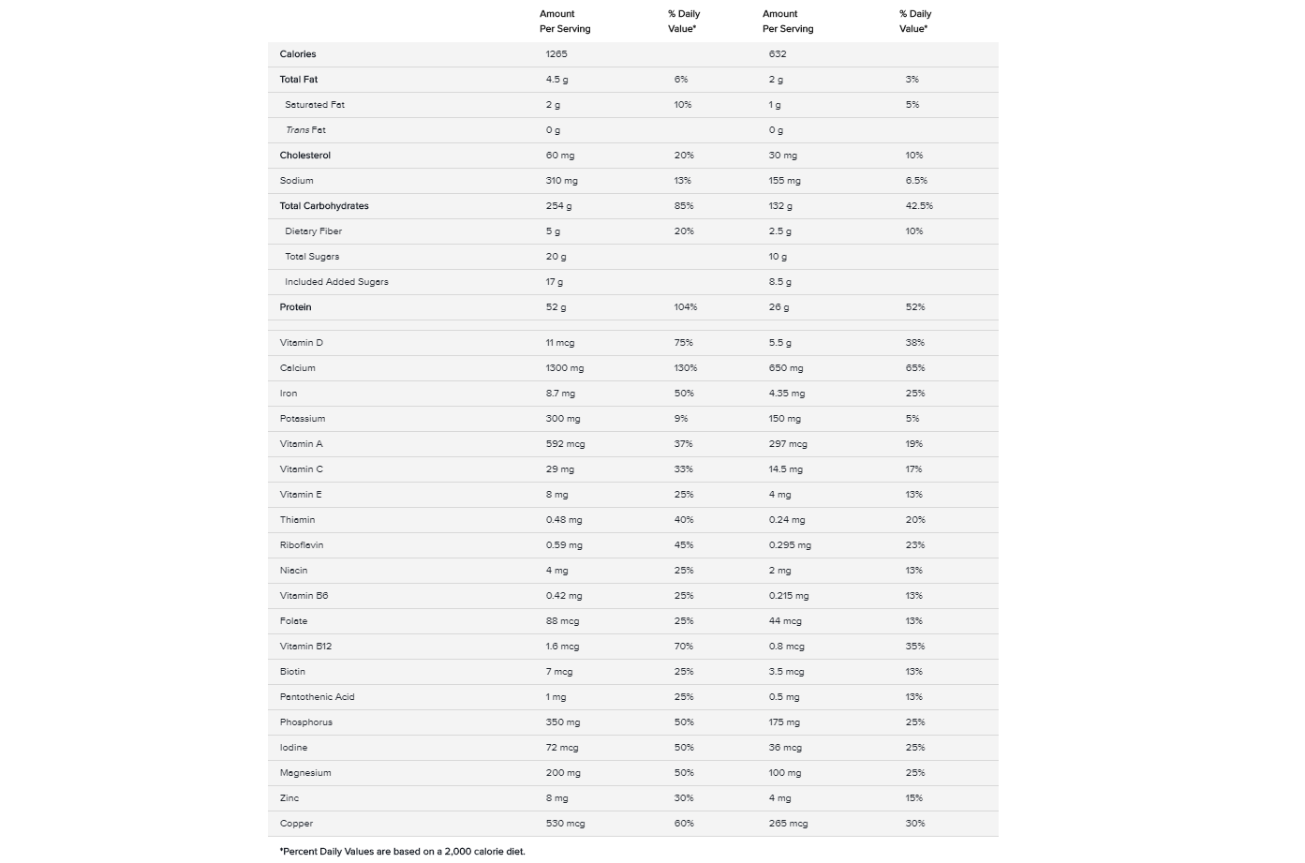Click the Percent Daily Values footnote
This screenshot has width=1305, height=863.
402,852
